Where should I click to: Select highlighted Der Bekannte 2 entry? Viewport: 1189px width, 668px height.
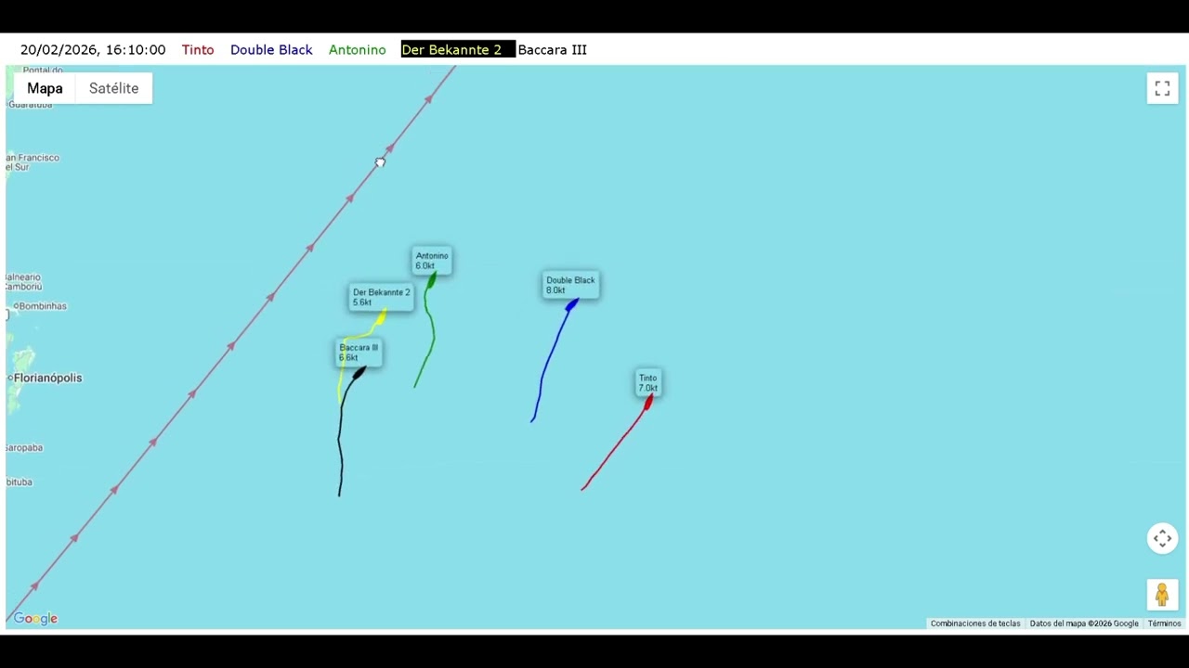(x=457, y=50)
